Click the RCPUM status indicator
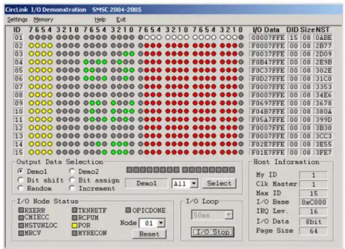 [x=75, y=218]
